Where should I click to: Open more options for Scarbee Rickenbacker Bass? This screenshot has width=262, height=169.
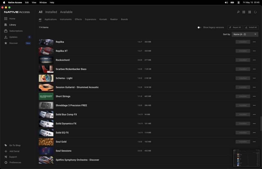254,69
